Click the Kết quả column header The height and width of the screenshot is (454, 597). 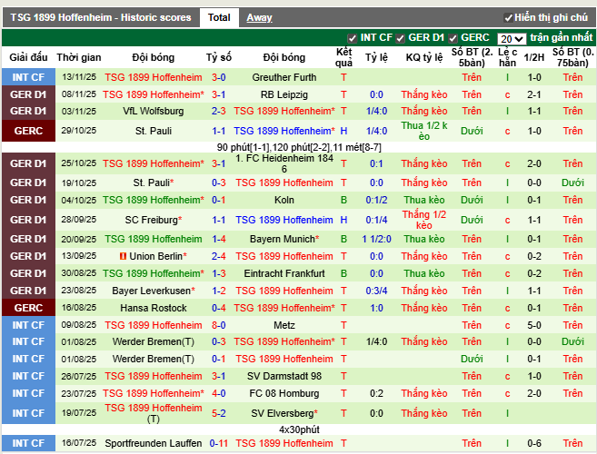click(343, 57)
